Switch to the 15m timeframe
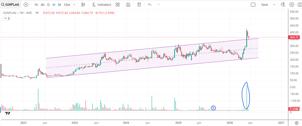The image size is (302, 126). (x=67, y=5)
